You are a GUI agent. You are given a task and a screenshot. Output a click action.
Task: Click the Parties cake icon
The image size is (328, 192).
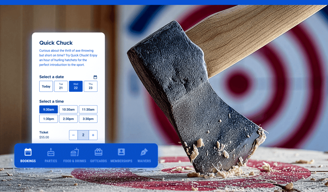(x=51, y=152)
